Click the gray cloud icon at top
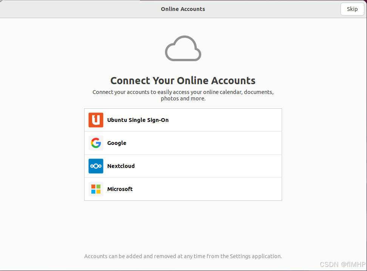 [x=183, y=49]
